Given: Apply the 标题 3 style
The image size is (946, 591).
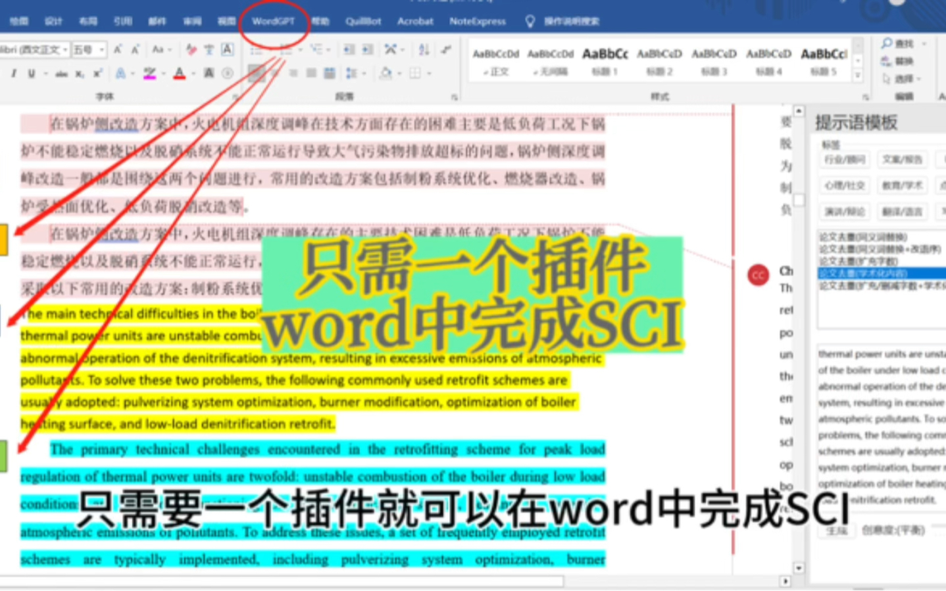Looking at the screenshot, I should (x=714, y=61).
